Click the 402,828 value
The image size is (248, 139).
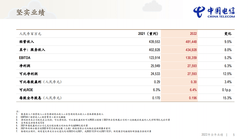tap(154, 50)
